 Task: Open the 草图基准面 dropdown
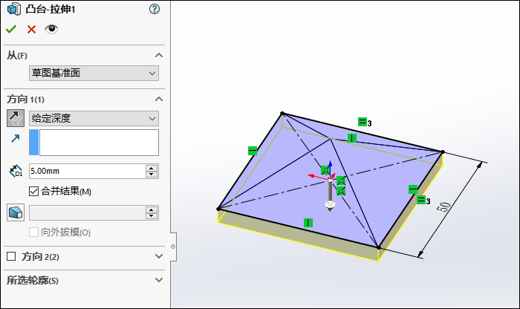click(94, 73)
